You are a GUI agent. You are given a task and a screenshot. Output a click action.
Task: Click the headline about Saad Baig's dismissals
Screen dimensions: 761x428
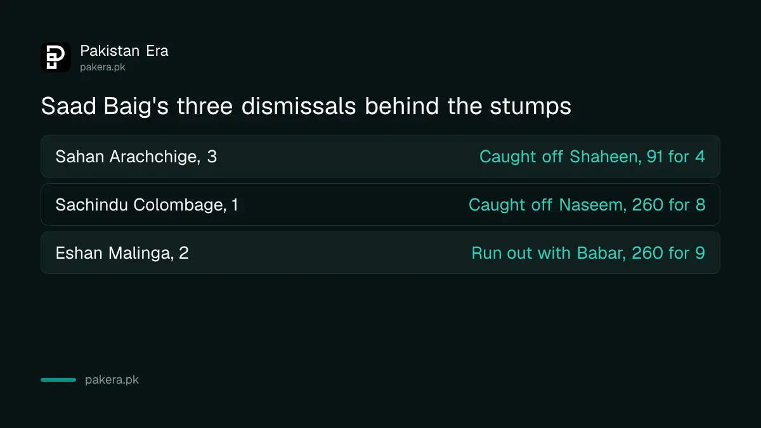tap(306, 107)
